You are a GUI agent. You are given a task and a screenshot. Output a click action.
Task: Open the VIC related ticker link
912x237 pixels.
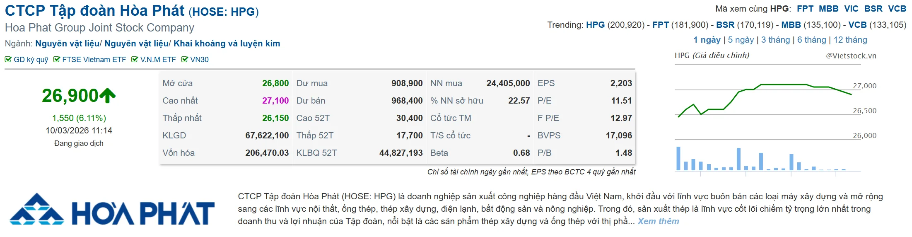(852, 9)
